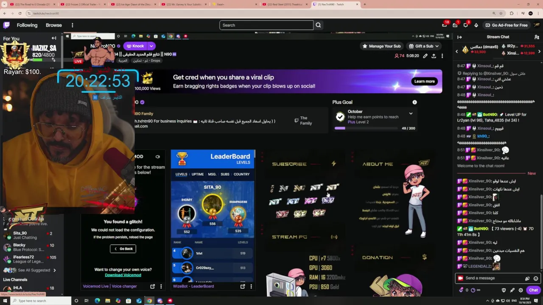Select the COUNTRY leaderboard tab
The width and height of the screenshot is (543, 305).
pyautogui.click(x=241, y=174)
